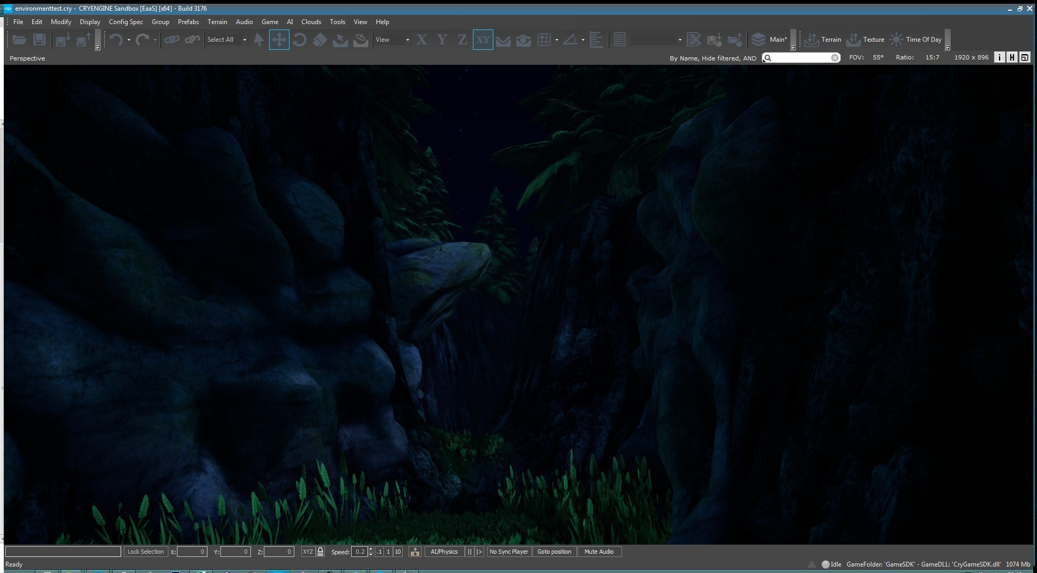Open the Prefabs menu
The width and height of the screenshot is (1037, 573).
188,22
